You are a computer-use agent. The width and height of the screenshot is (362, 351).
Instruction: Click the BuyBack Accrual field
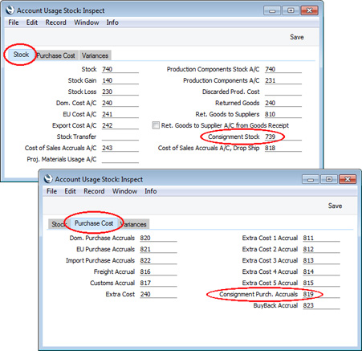pyautogui.click(x=321, y=305)
